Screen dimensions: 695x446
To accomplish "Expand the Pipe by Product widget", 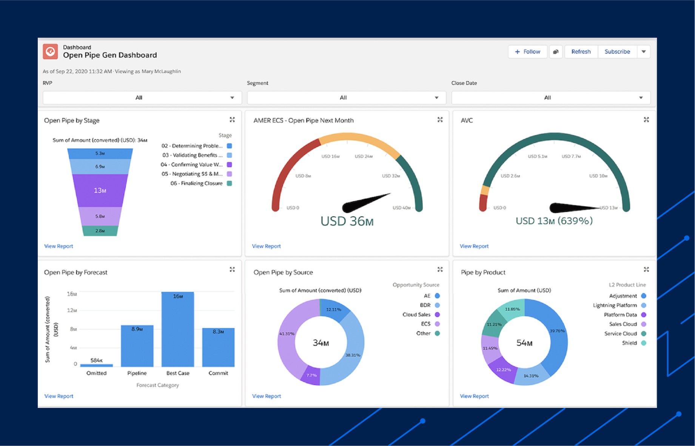I will point(646,269).
